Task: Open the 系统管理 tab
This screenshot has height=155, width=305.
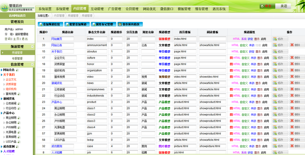Action: (x=63, y=9)
